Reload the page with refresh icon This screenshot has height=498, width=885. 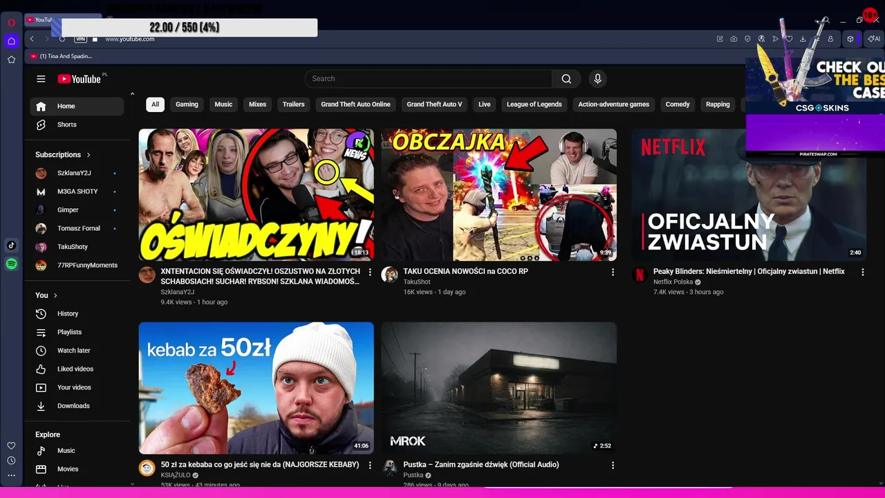tap(62, 39)
